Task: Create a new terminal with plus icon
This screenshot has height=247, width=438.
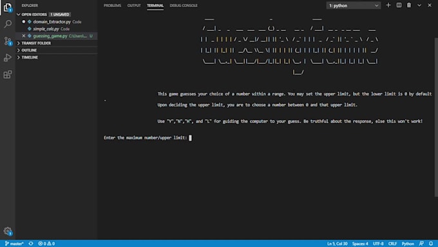Action: [388, 5]
